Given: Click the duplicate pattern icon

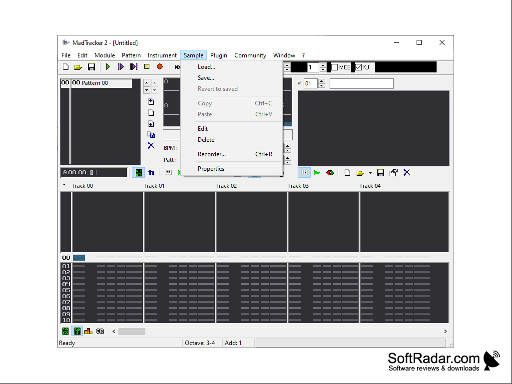Looking at the screenshot, I should coord(151,134).
